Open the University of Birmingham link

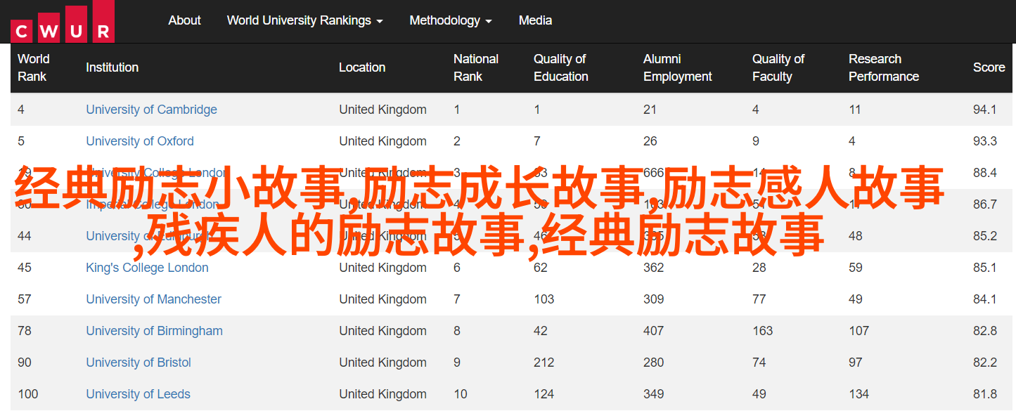click(154, 331)
